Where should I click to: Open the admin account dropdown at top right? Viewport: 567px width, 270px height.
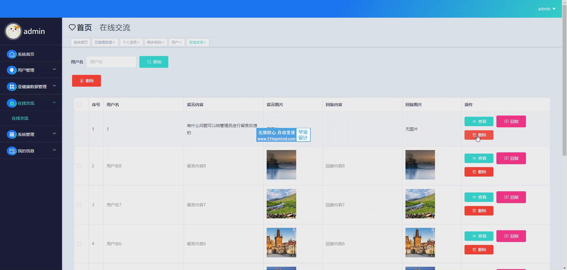click(x=547, y=9)
